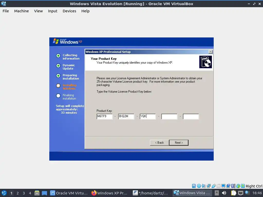Click the 'Product Key:' label
263x197 pixels.
(104, 111)
